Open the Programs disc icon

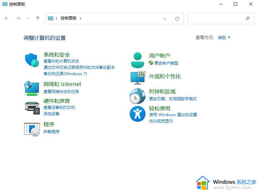pyautogui.click(x=32, y=129)
